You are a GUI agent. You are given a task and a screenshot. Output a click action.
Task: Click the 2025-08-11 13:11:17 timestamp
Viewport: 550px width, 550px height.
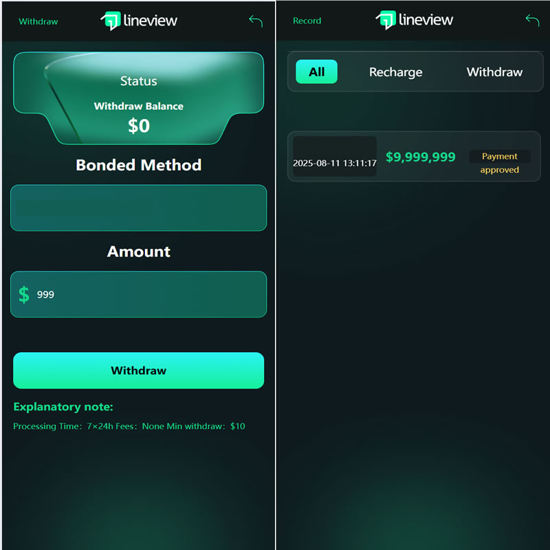tap(335, 163)
